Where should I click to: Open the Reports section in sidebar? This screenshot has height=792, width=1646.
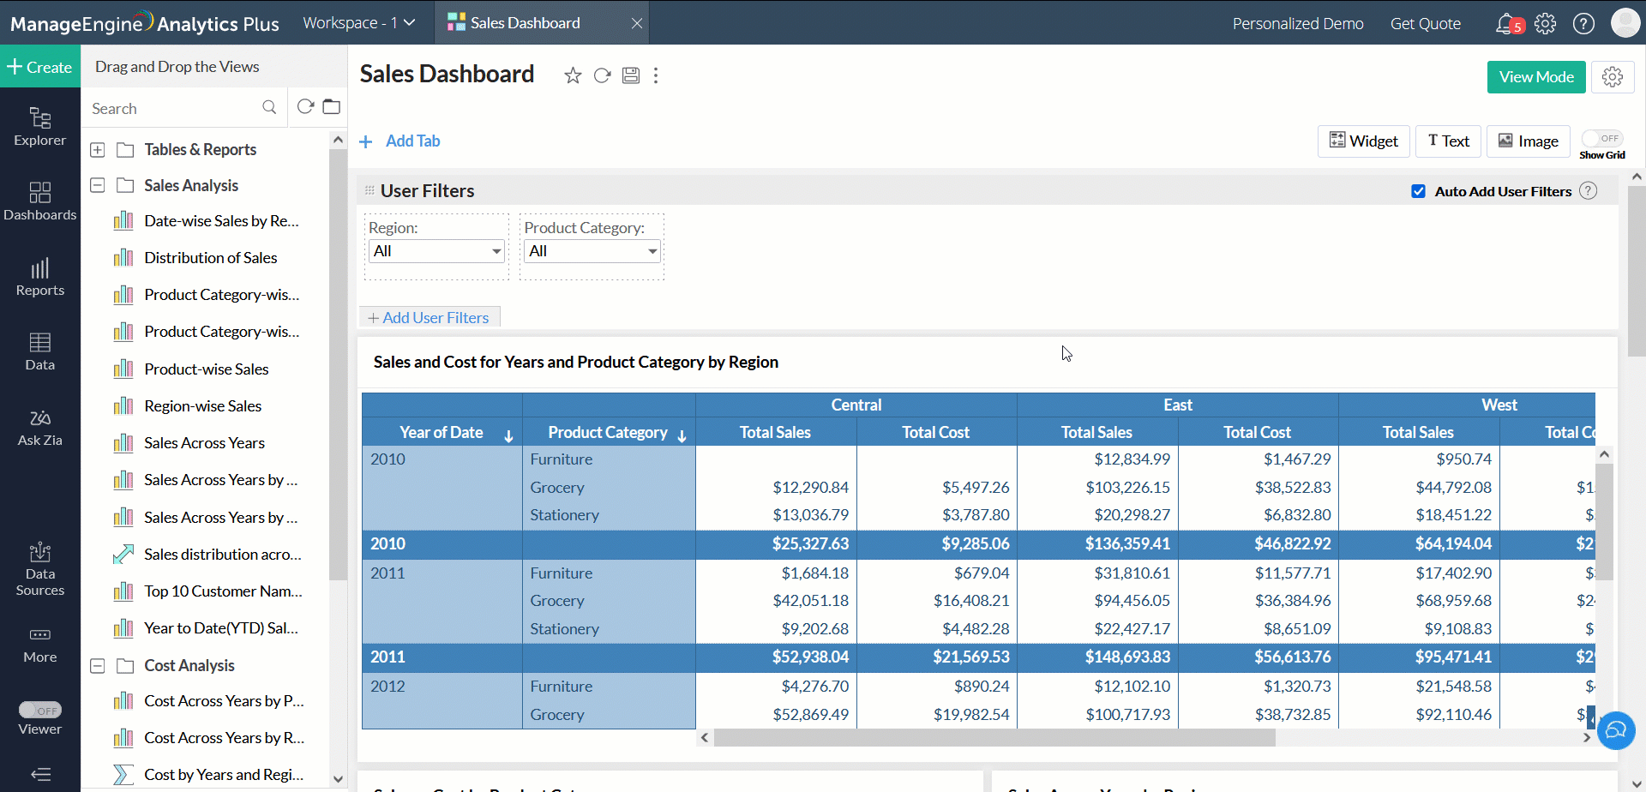pos(39,276)
